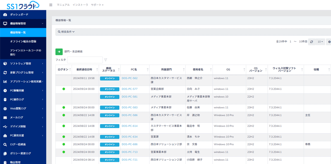331x164 pixels.
Task: Open the DOS-PC-721 link
Action: 130,160
